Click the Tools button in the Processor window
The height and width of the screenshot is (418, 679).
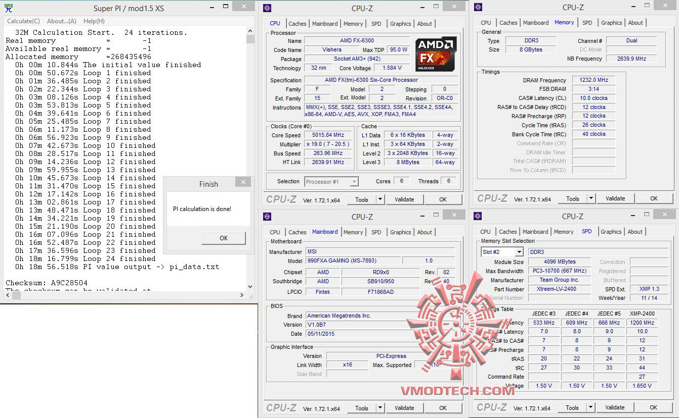pyautogui.click(x=362, y=199)
